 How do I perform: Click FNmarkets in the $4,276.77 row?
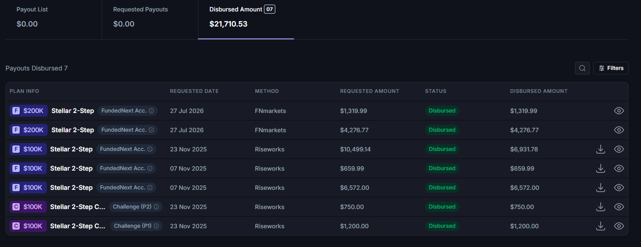271,130
